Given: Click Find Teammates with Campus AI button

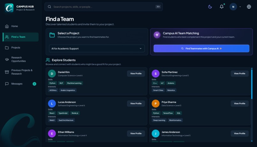Looking at the screenshot, I should click(x=201, y=48).
